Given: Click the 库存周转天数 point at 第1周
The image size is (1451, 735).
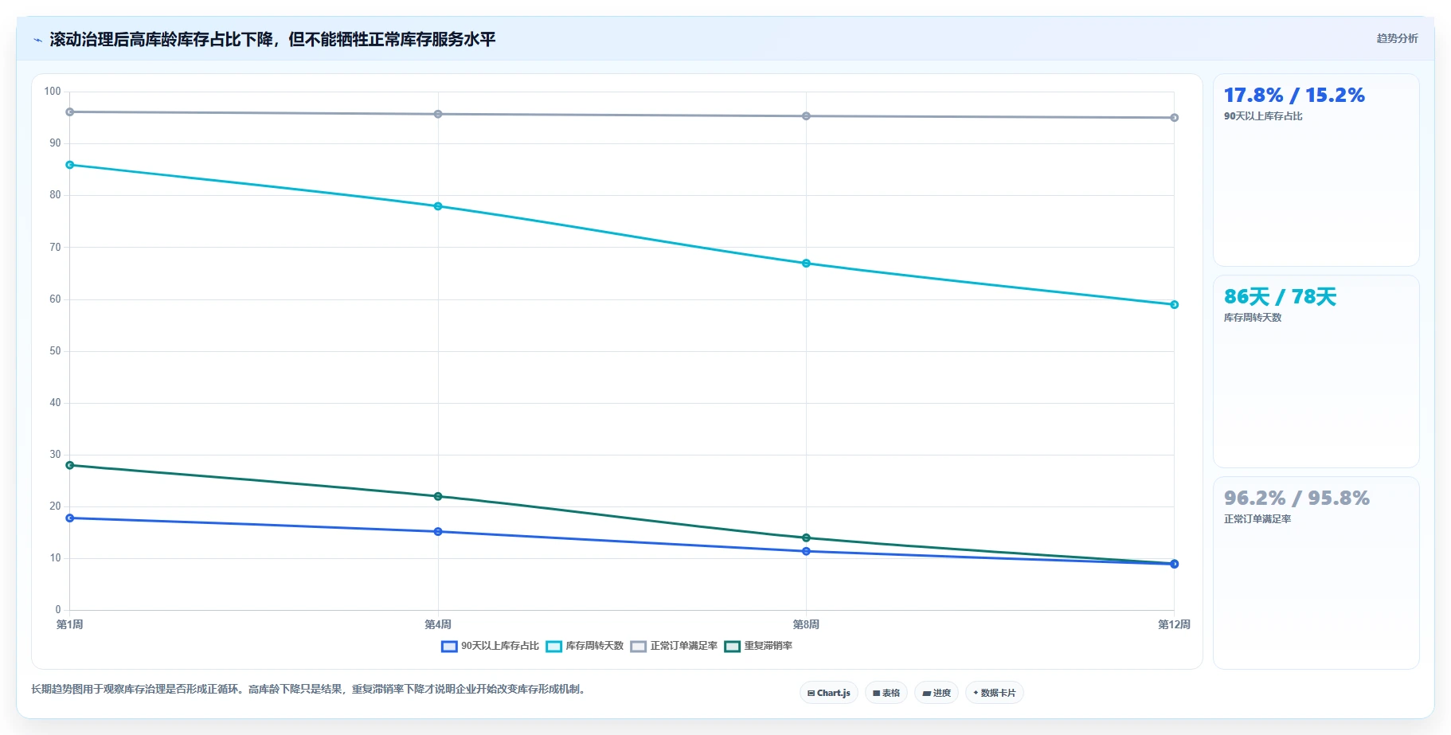Looking at the screenshot, I should click(70, 165).
